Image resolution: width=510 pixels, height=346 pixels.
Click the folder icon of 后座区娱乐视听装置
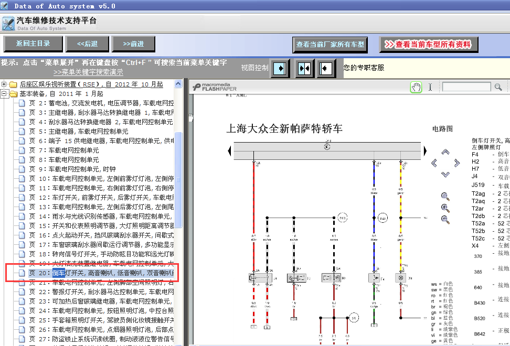[x=13, y=84]
